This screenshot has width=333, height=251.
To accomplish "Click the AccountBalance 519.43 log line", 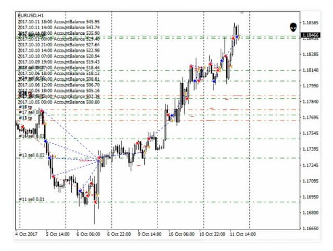I will [59, 62].
